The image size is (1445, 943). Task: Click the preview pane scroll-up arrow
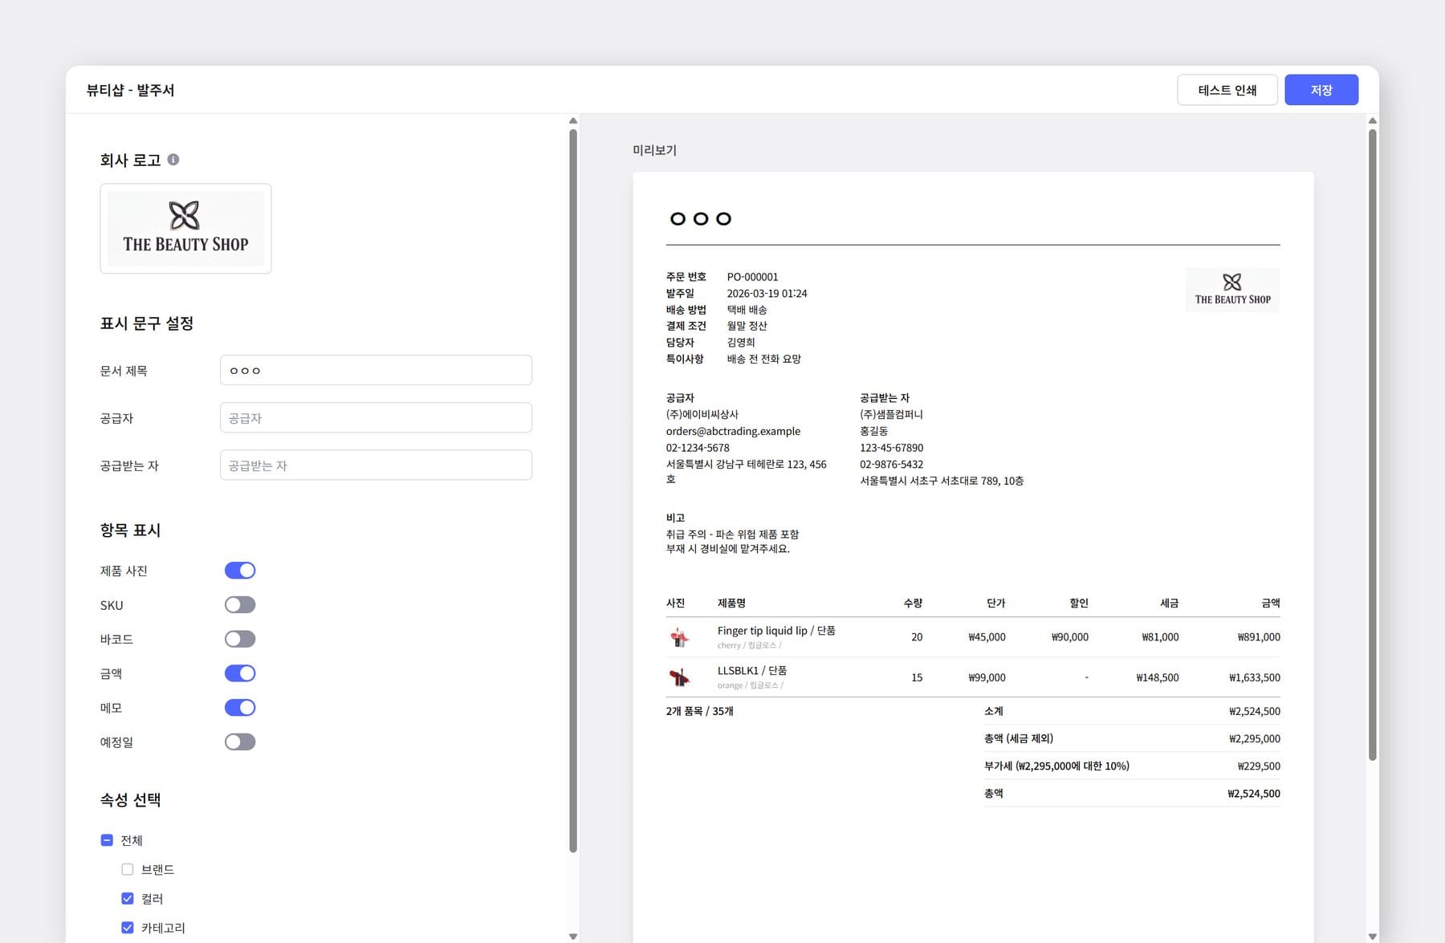[x=1372, y=121]
